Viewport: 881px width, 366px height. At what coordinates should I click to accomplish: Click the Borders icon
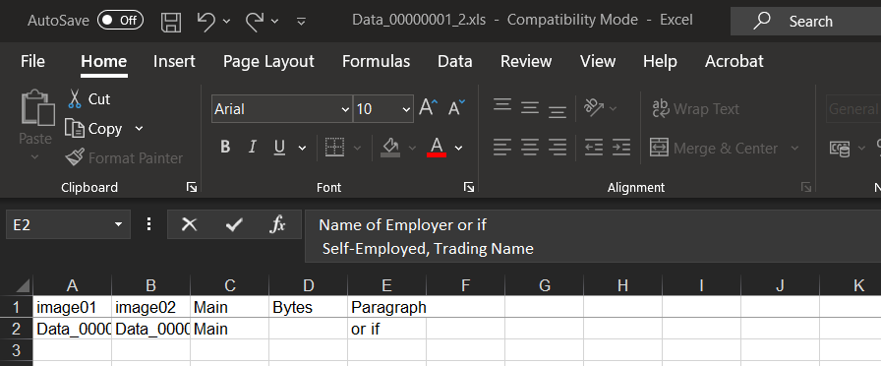[x=334, y=148]
